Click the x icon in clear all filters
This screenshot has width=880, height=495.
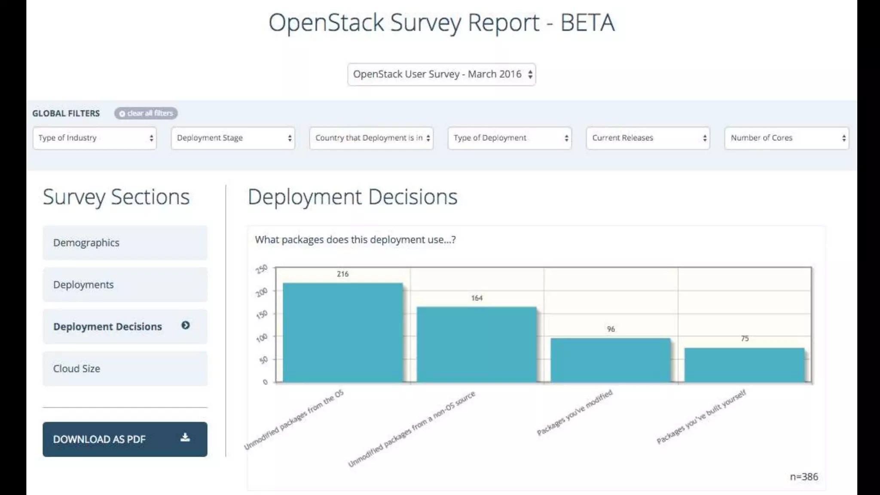(x=122, y=114)
